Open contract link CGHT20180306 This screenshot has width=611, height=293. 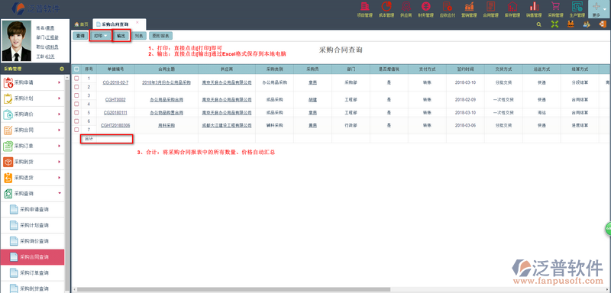click(x=115, y=125)
